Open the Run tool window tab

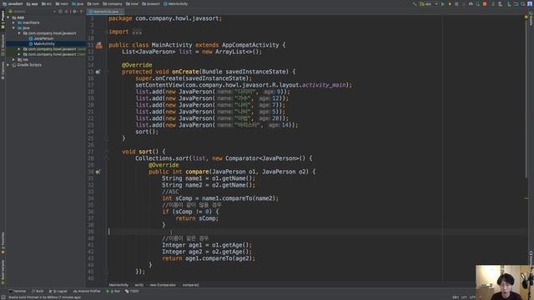(113, 292)
